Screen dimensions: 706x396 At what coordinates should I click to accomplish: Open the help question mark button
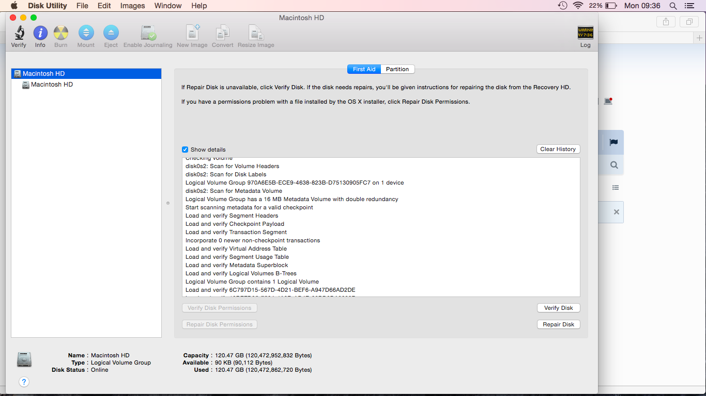click(24, 382)
